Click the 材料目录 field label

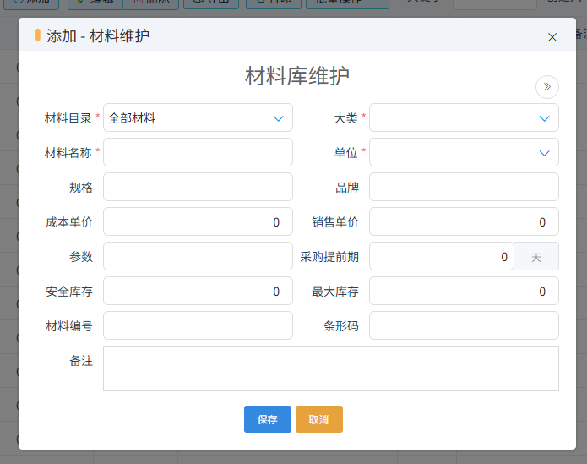(x=68, y=118)
